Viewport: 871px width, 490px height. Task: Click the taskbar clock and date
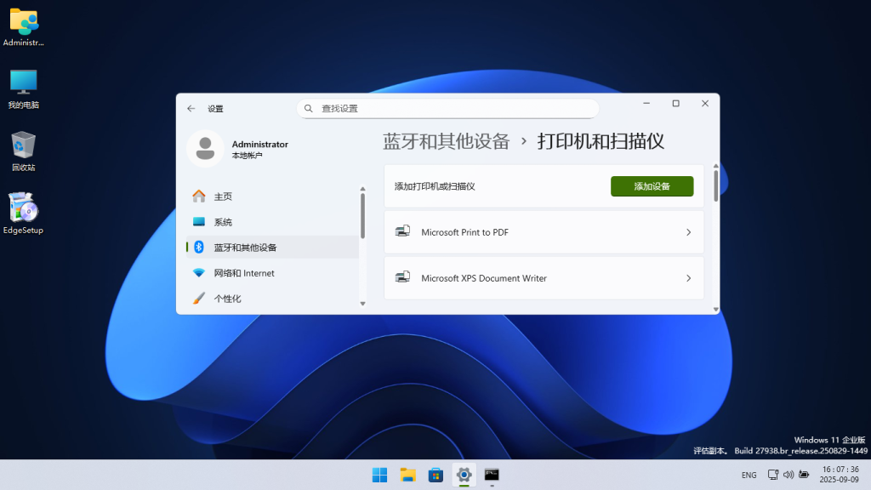click(840, 475)
